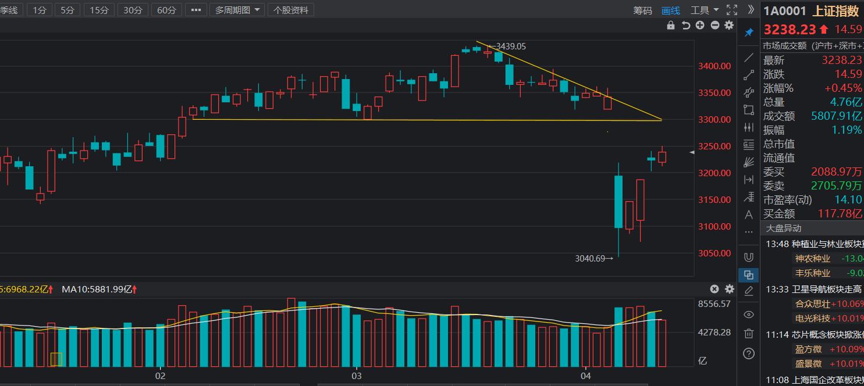Select the line segment with endpoints tool
The height and width of the screenshot is (386, 864).
(x=749, y=75)
